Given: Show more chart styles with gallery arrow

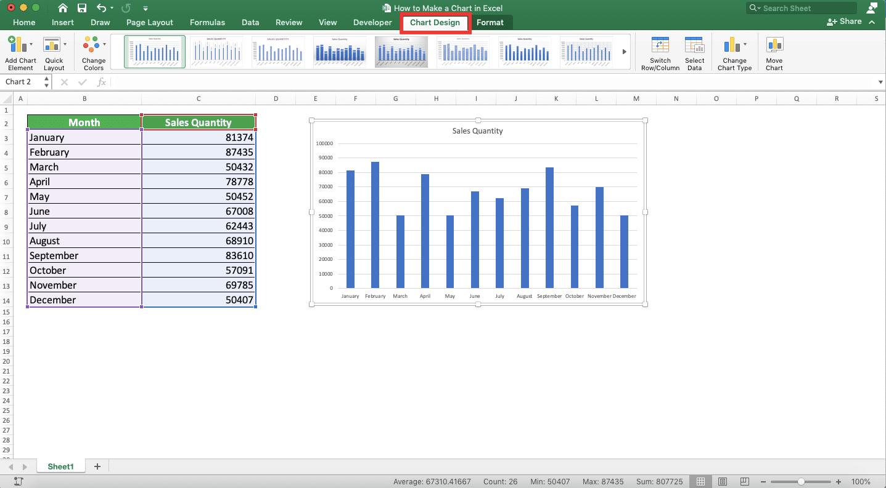Looking at the screenshot, I should [x=625, y=52].
